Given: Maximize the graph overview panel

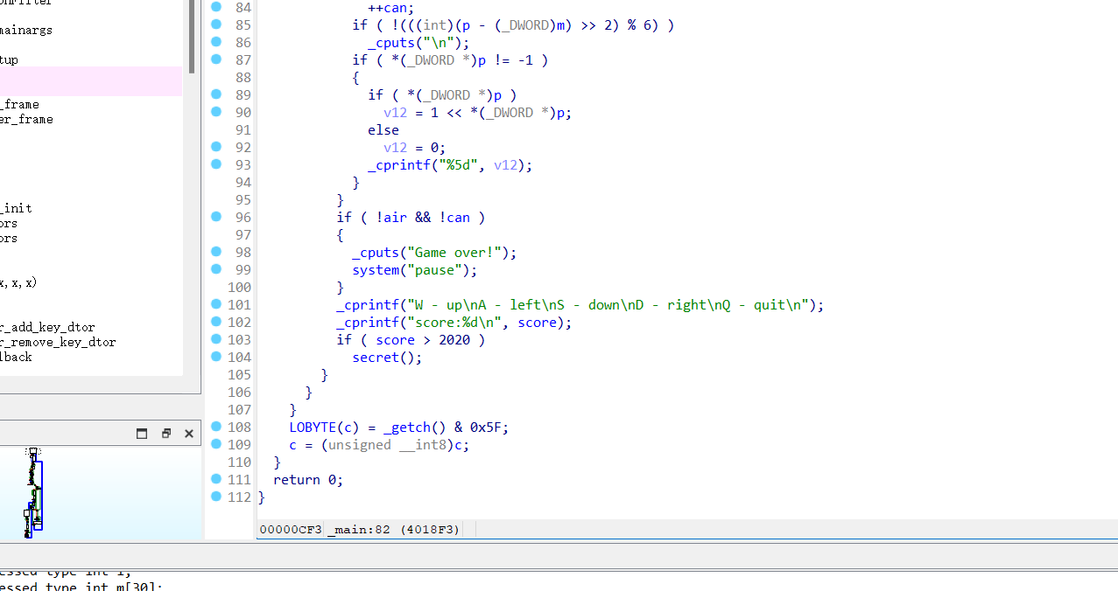Looking at the screenshot, I should tap(141, 433).
